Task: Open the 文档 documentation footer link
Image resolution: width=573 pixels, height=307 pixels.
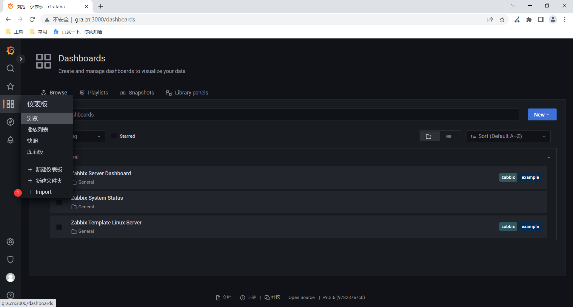Action: (224, 297)
